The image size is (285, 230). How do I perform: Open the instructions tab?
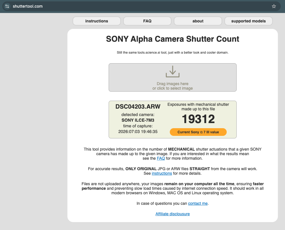(97, 21)
